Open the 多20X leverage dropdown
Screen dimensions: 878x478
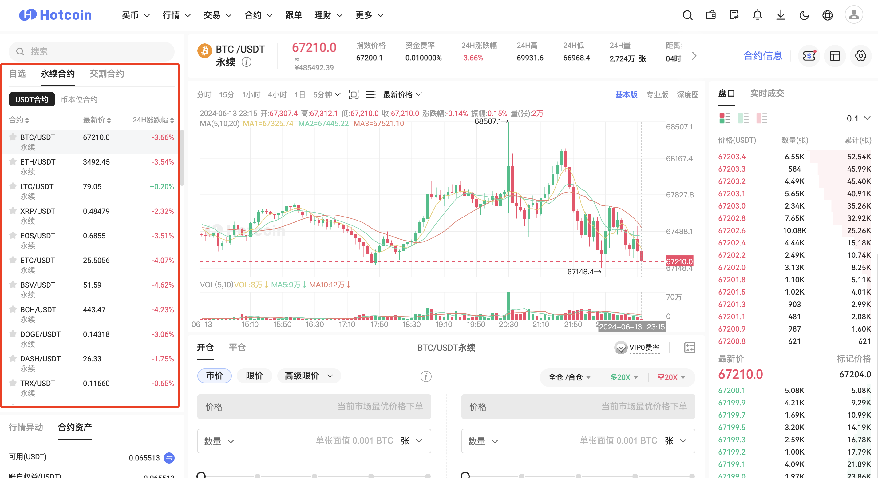pos(624,377)
